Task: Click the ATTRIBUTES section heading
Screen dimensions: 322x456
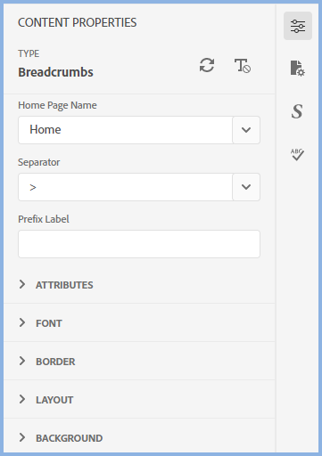Action: pos(64,285)
